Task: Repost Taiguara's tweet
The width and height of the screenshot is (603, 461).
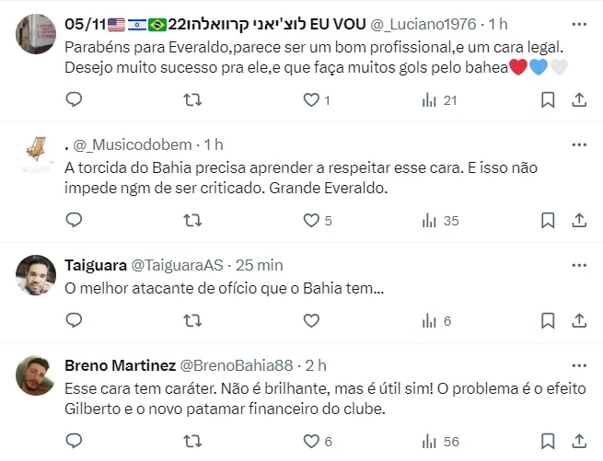Action: point(192,321)
